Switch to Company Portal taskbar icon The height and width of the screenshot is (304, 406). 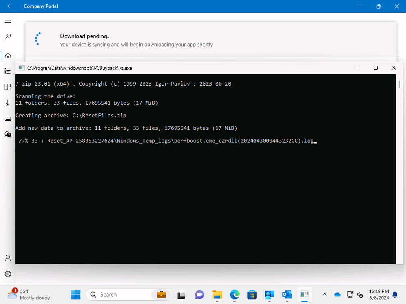pyautogui.click(x=270, y=294)
